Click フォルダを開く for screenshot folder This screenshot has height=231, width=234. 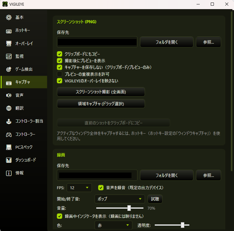(x=167, y=42)
